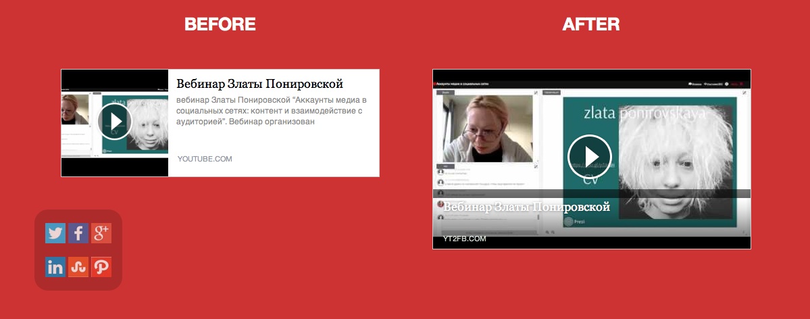The width and height of the screenshot is (810, 319).
Task: Play the video in the AFTER preview
Action: point(589,157)
